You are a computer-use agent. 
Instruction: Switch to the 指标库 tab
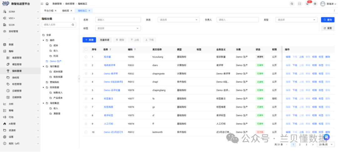[65, 11]
